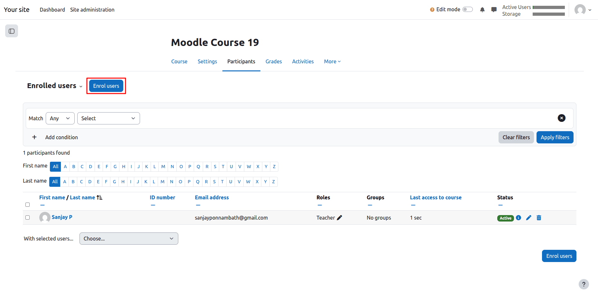Click the plus icon for Add condition
The width and height of the screenshot is (598, 299).
[x=34, y=137]
